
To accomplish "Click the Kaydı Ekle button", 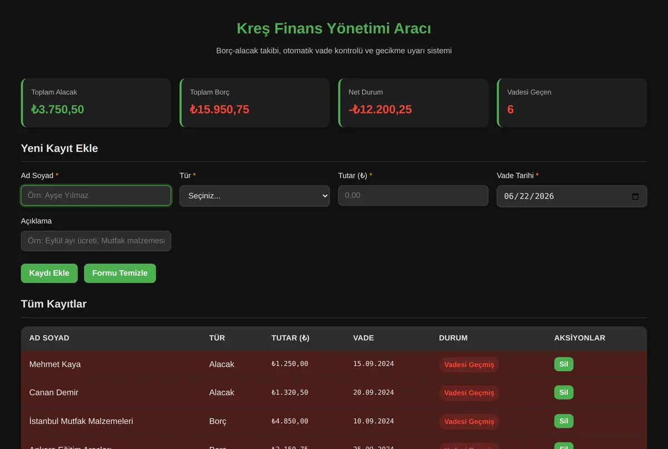I will coord(49,273).
